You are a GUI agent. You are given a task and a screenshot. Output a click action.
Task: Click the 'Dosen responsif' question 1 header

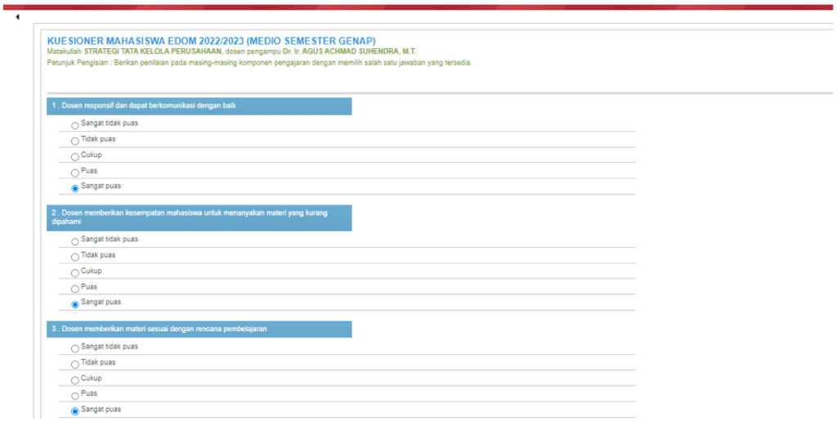(199, 106)
